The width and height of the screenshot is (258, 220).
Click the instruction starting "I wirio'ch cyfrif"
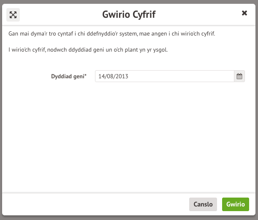(88, 50)
